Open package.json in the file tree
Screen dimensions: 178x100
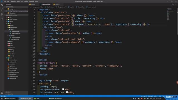pos(16,74)
